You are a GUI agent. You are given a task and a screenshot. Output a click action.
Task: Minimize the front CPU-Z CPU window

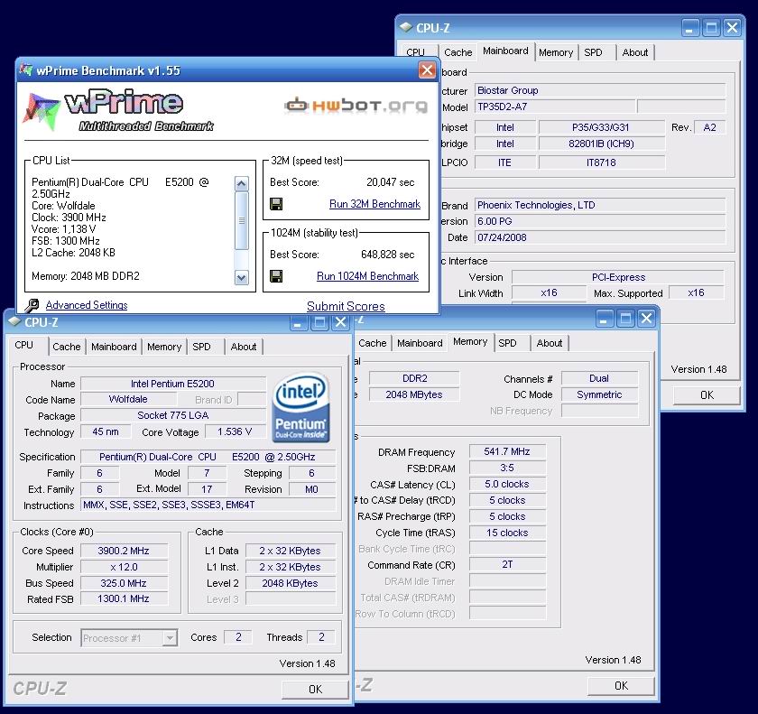pos(298,322)
